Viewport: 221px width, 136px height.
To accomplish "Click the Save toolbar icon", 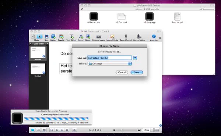I will point(46,36).
